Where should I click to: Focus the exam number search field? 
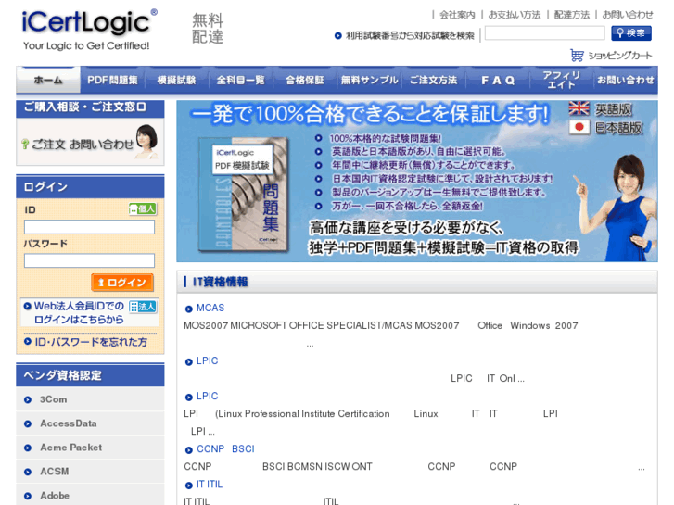click(544, 33)
